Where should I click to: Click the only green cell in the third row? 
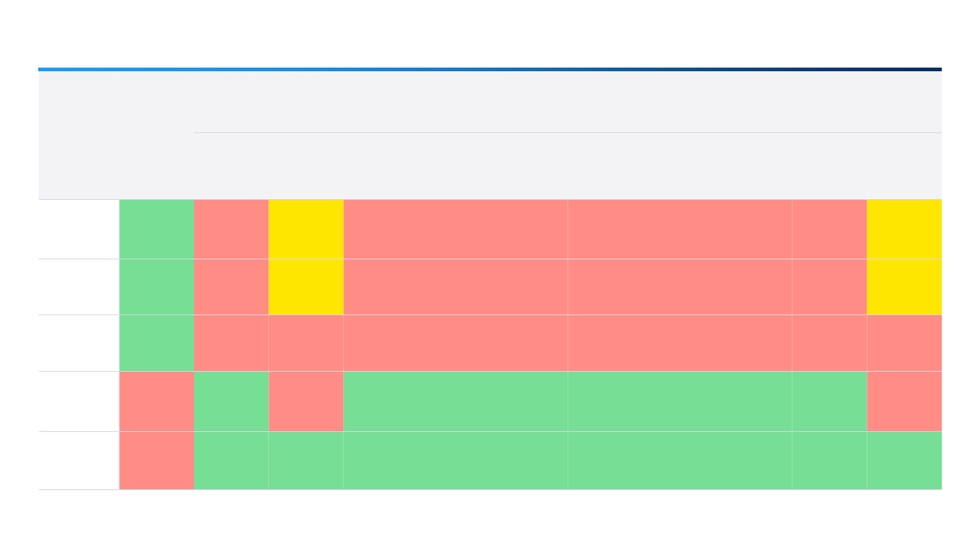(157, 343)
